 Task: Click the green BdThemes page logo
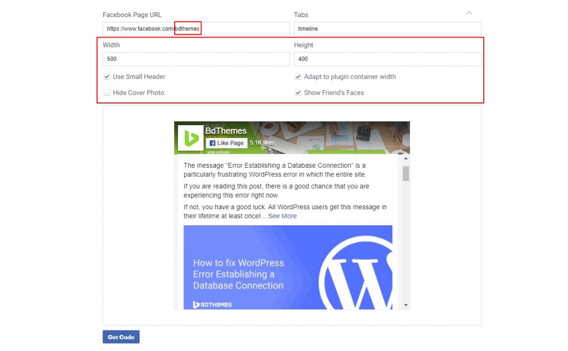click(190, 138)
